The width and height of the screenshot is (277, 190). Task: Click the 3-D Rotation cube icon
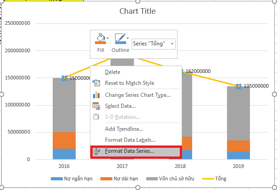click(96, 117)
